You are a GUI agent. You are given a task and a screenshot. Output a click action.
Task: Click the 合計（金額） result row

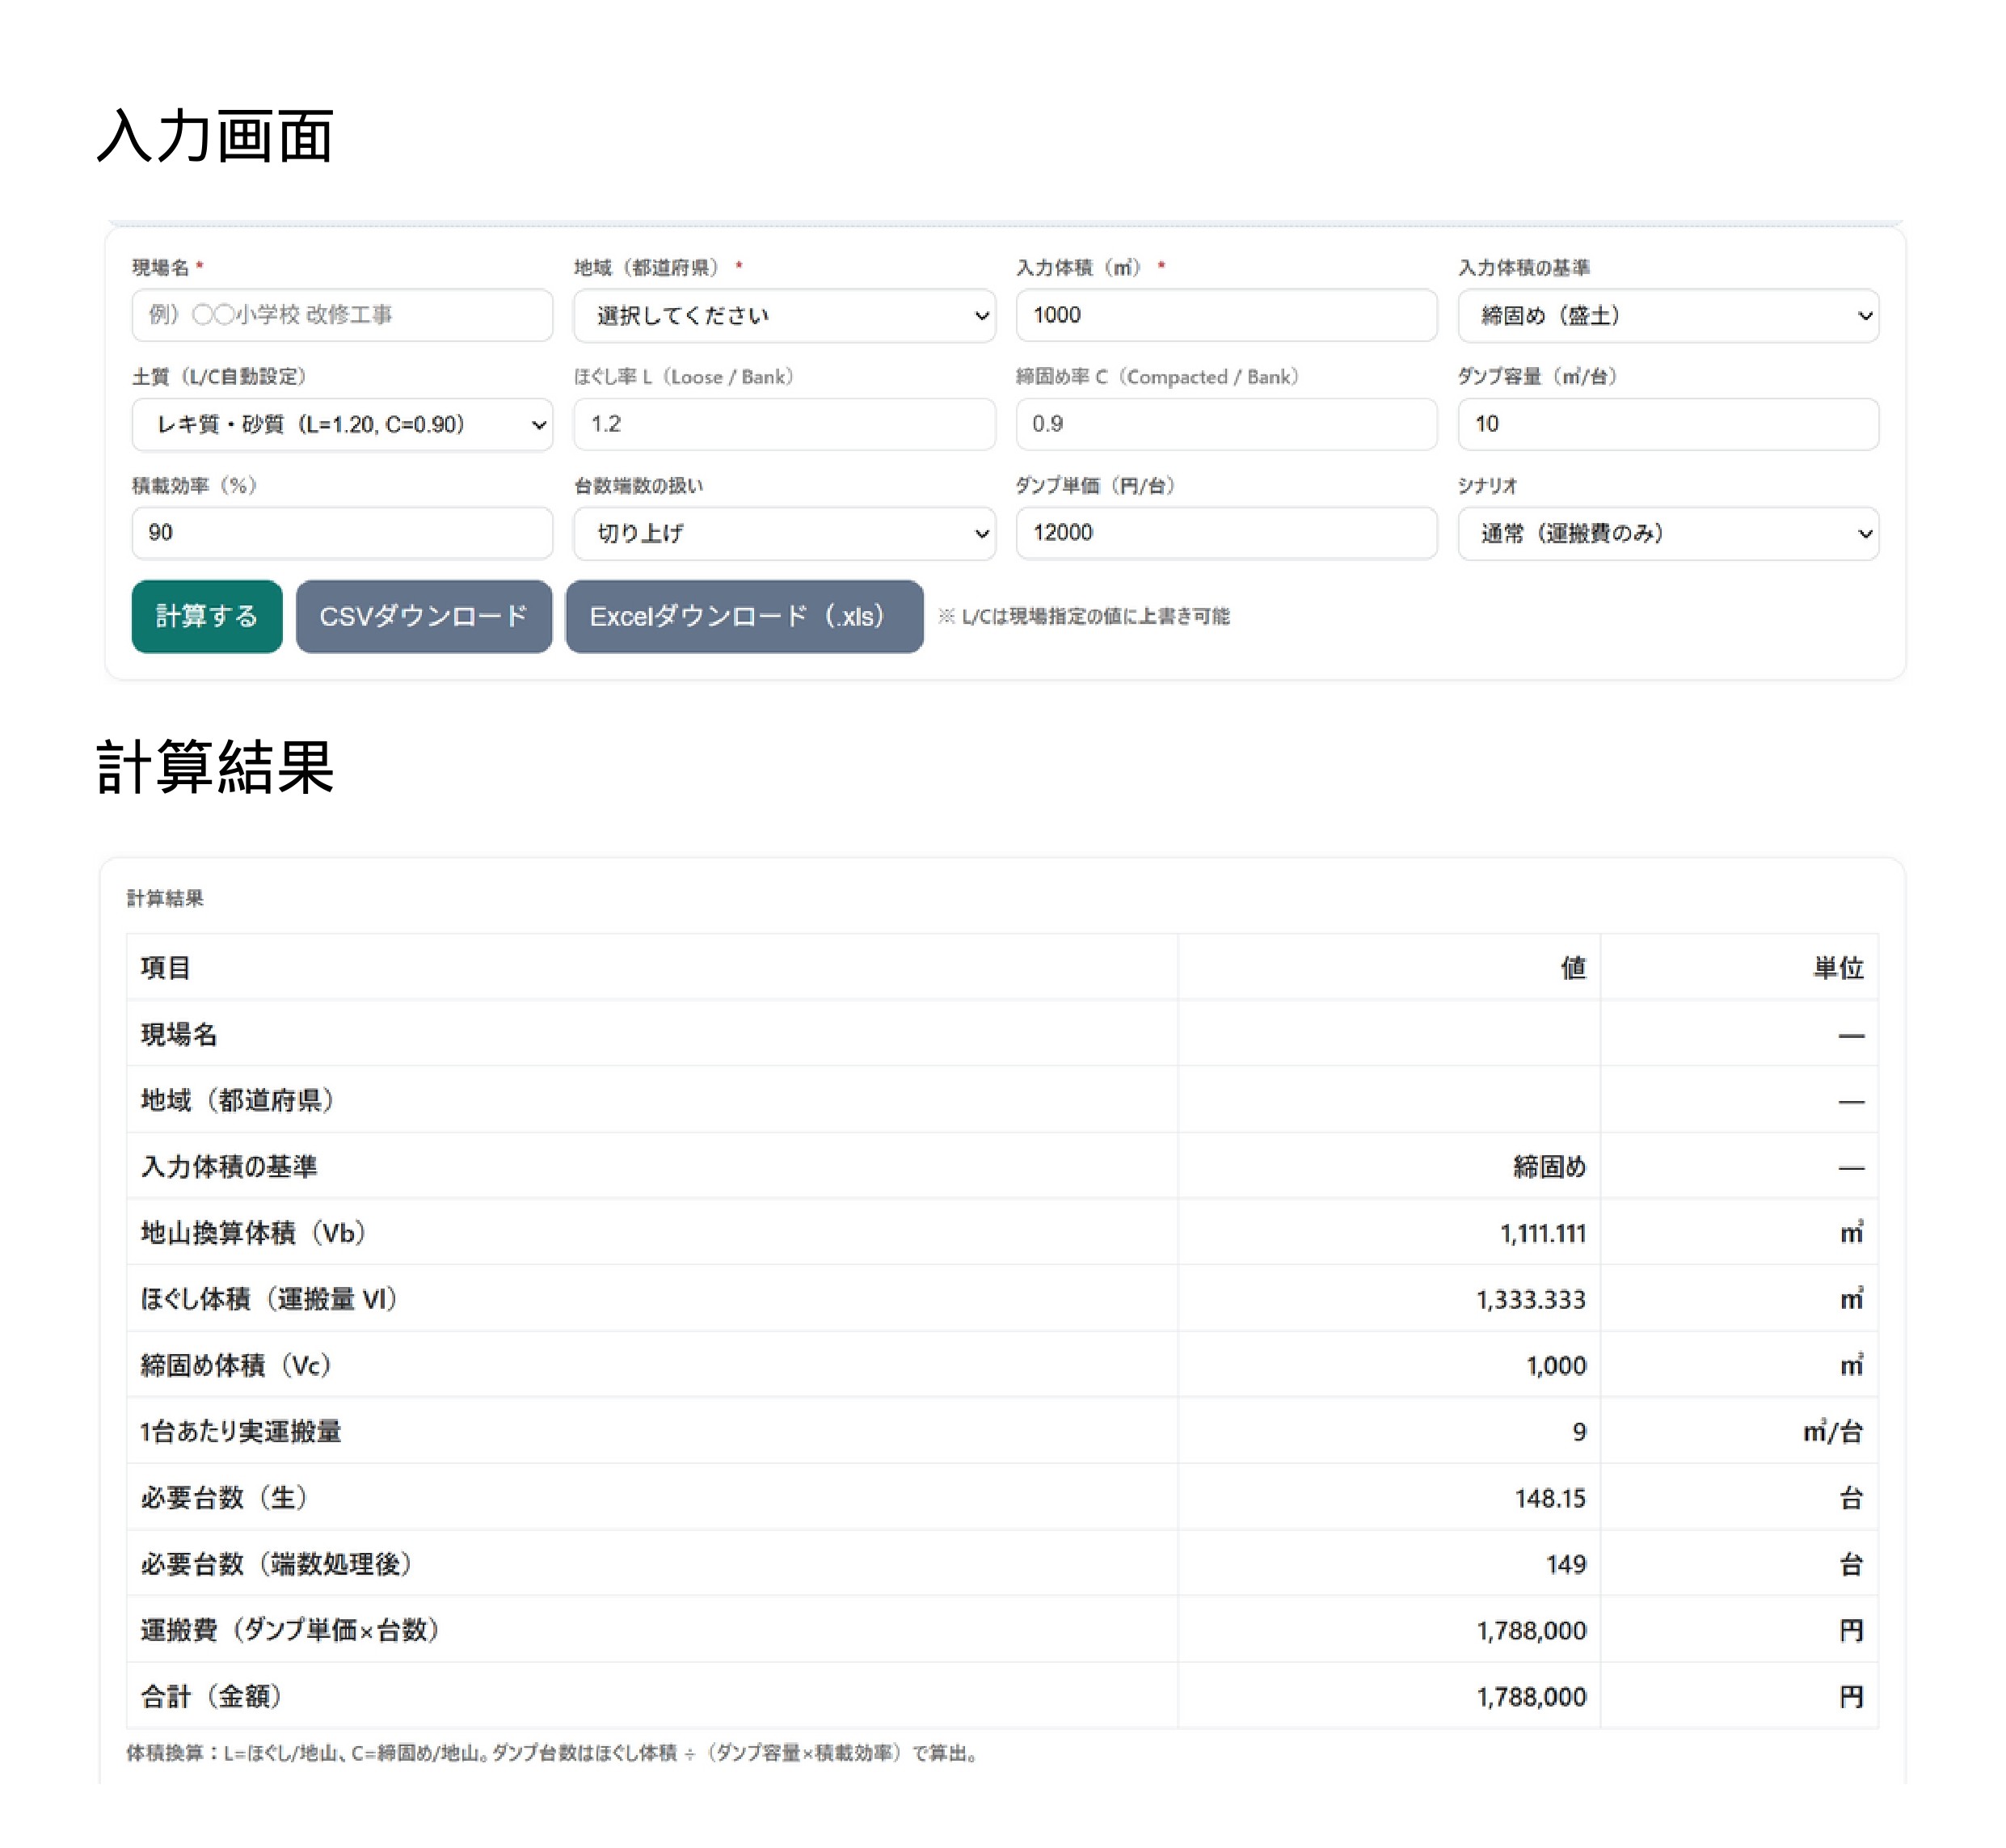point(211,1696)
